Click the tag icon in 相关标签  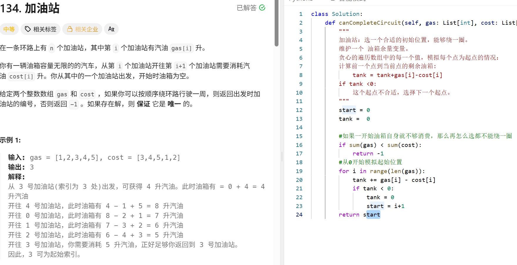(28, 29)
